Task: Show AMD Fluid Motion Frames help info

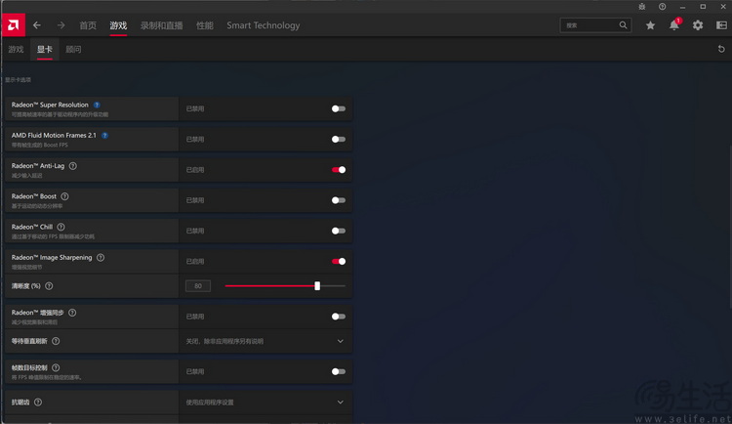Action: (x=104, y=136)
